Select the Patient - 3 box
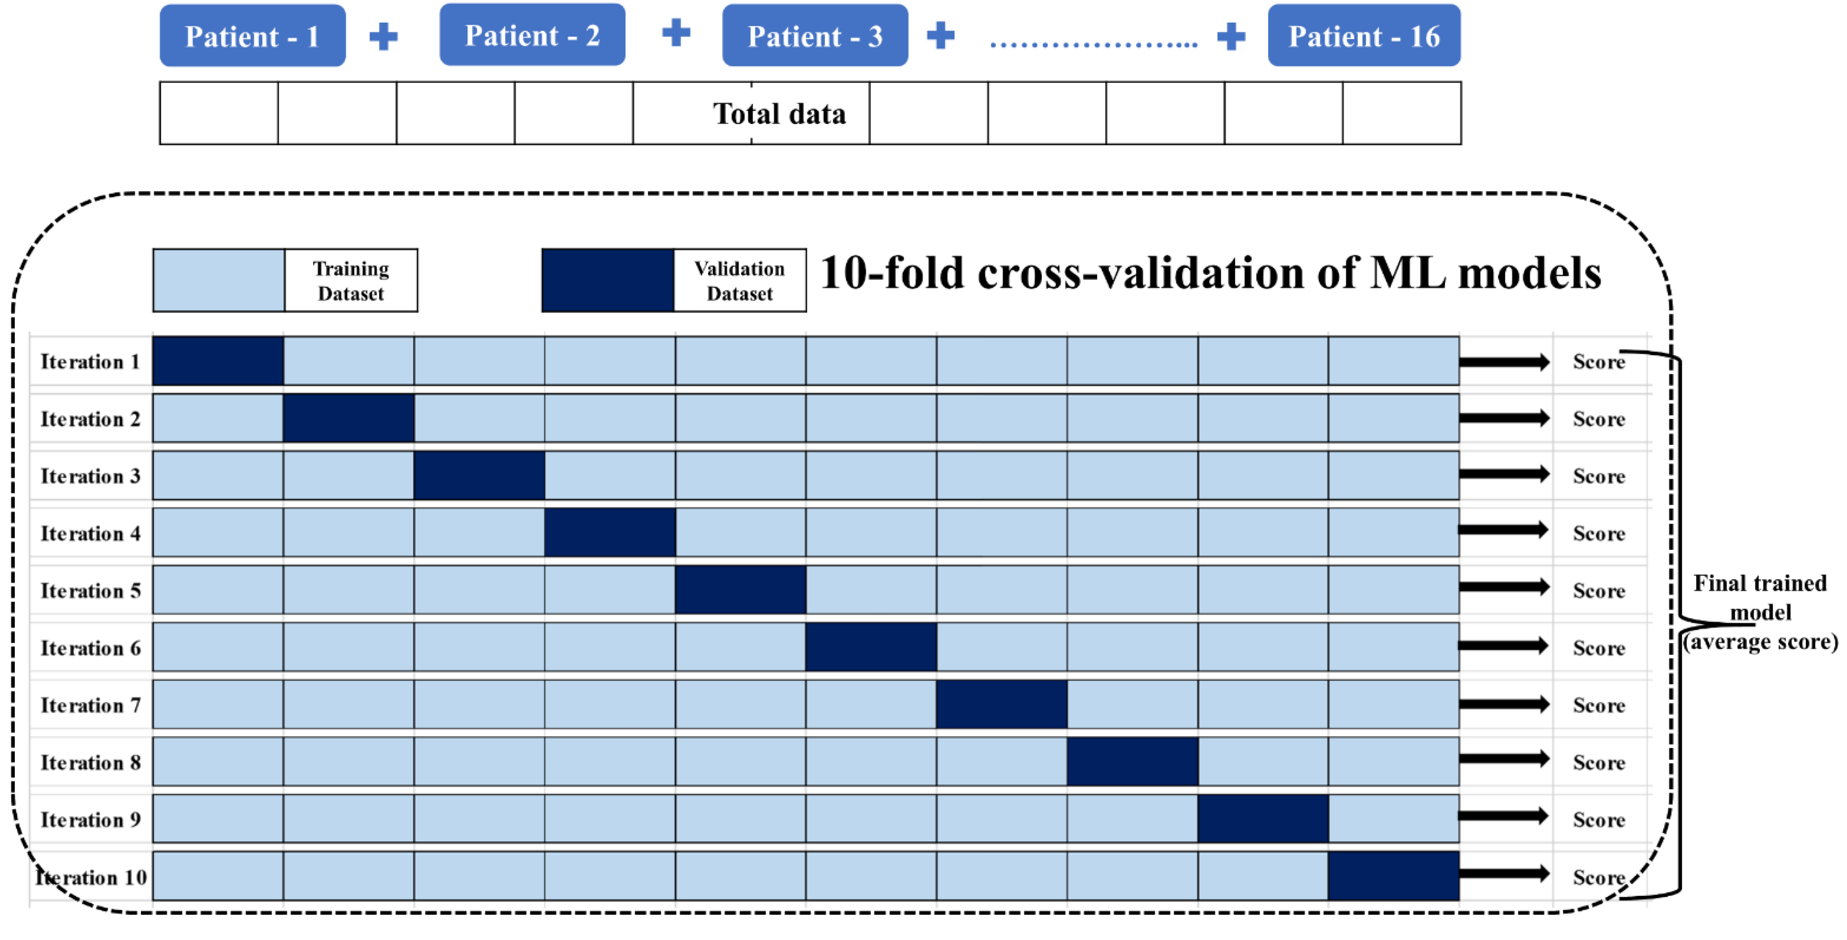Image resolution: width=1847 pixels, height=940 pixels. tap(814, 36)
